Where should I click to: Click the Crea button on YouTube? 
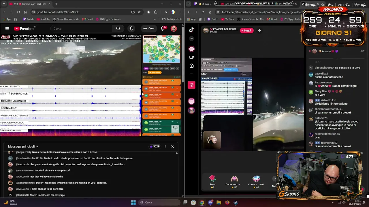pyautogui.click(x=149, y=28)
